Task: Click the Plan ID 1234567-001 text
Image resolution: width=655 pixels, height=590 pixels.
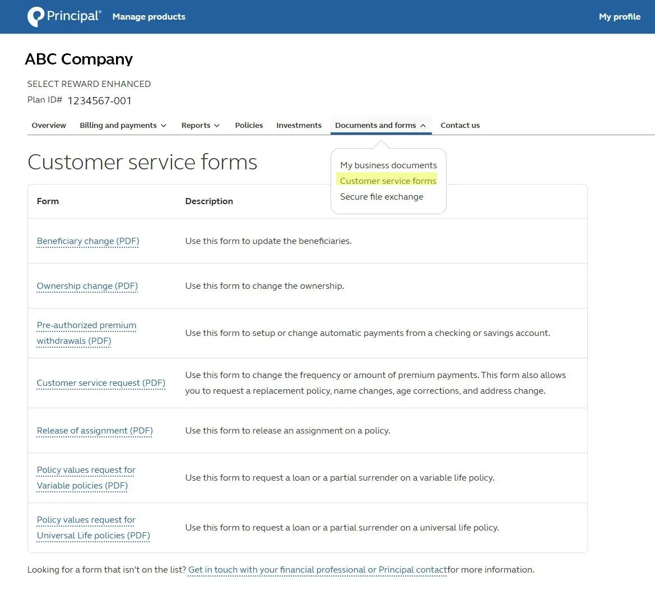Action: click(x=80, y=100)
